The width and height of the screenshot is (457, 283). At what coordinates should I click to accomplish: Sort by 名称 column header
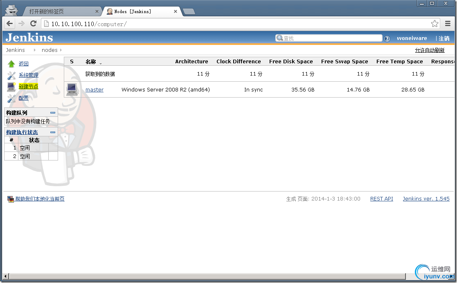point(91,62)
